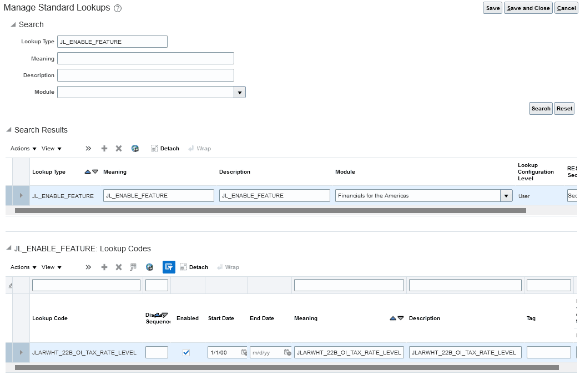
Task: Toggle the Query By Example filter
Action: [169, 267]
